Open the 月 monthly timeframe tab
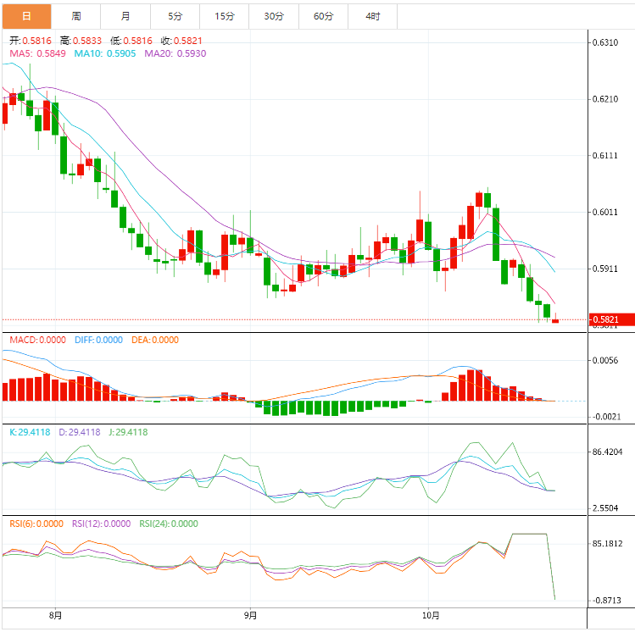The image size is (635, 632). point(125,16)
